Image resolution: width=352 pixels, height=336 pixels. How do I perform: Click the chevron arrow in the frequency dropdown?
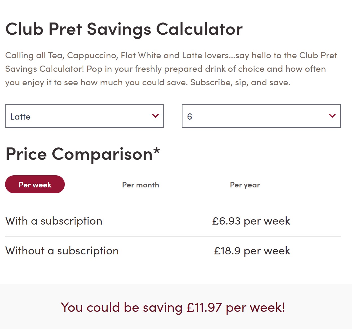point(332,116)
